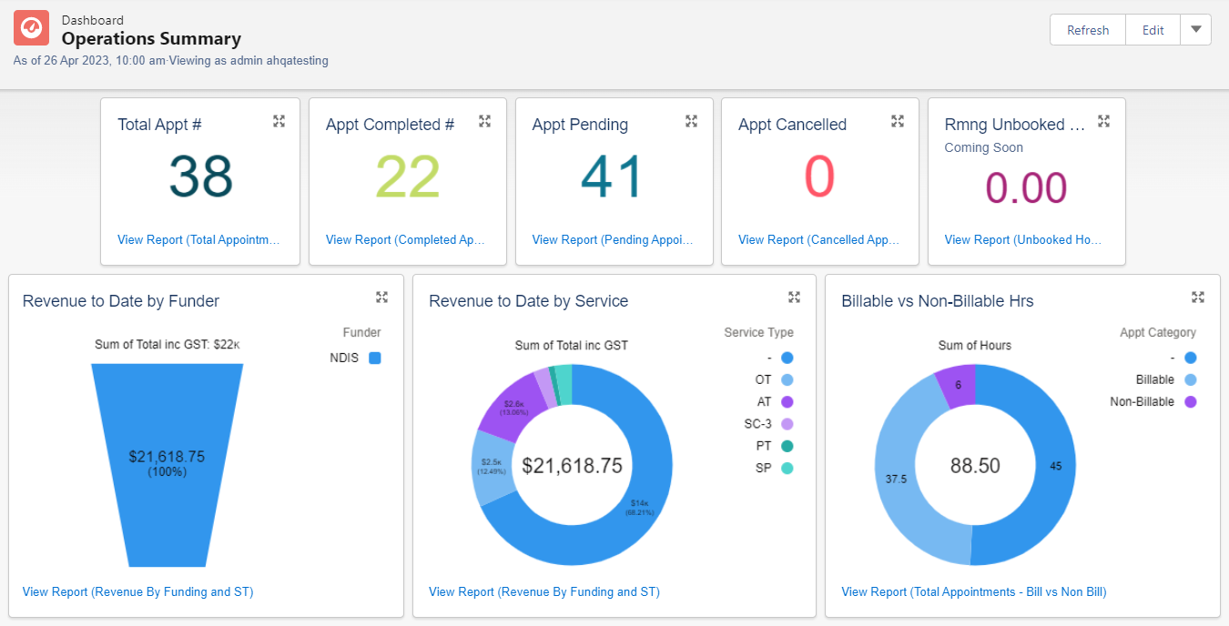Expand the Appt Pending widget
The width and height of the screenshot is (1229, 626).
tap(691, 120)
